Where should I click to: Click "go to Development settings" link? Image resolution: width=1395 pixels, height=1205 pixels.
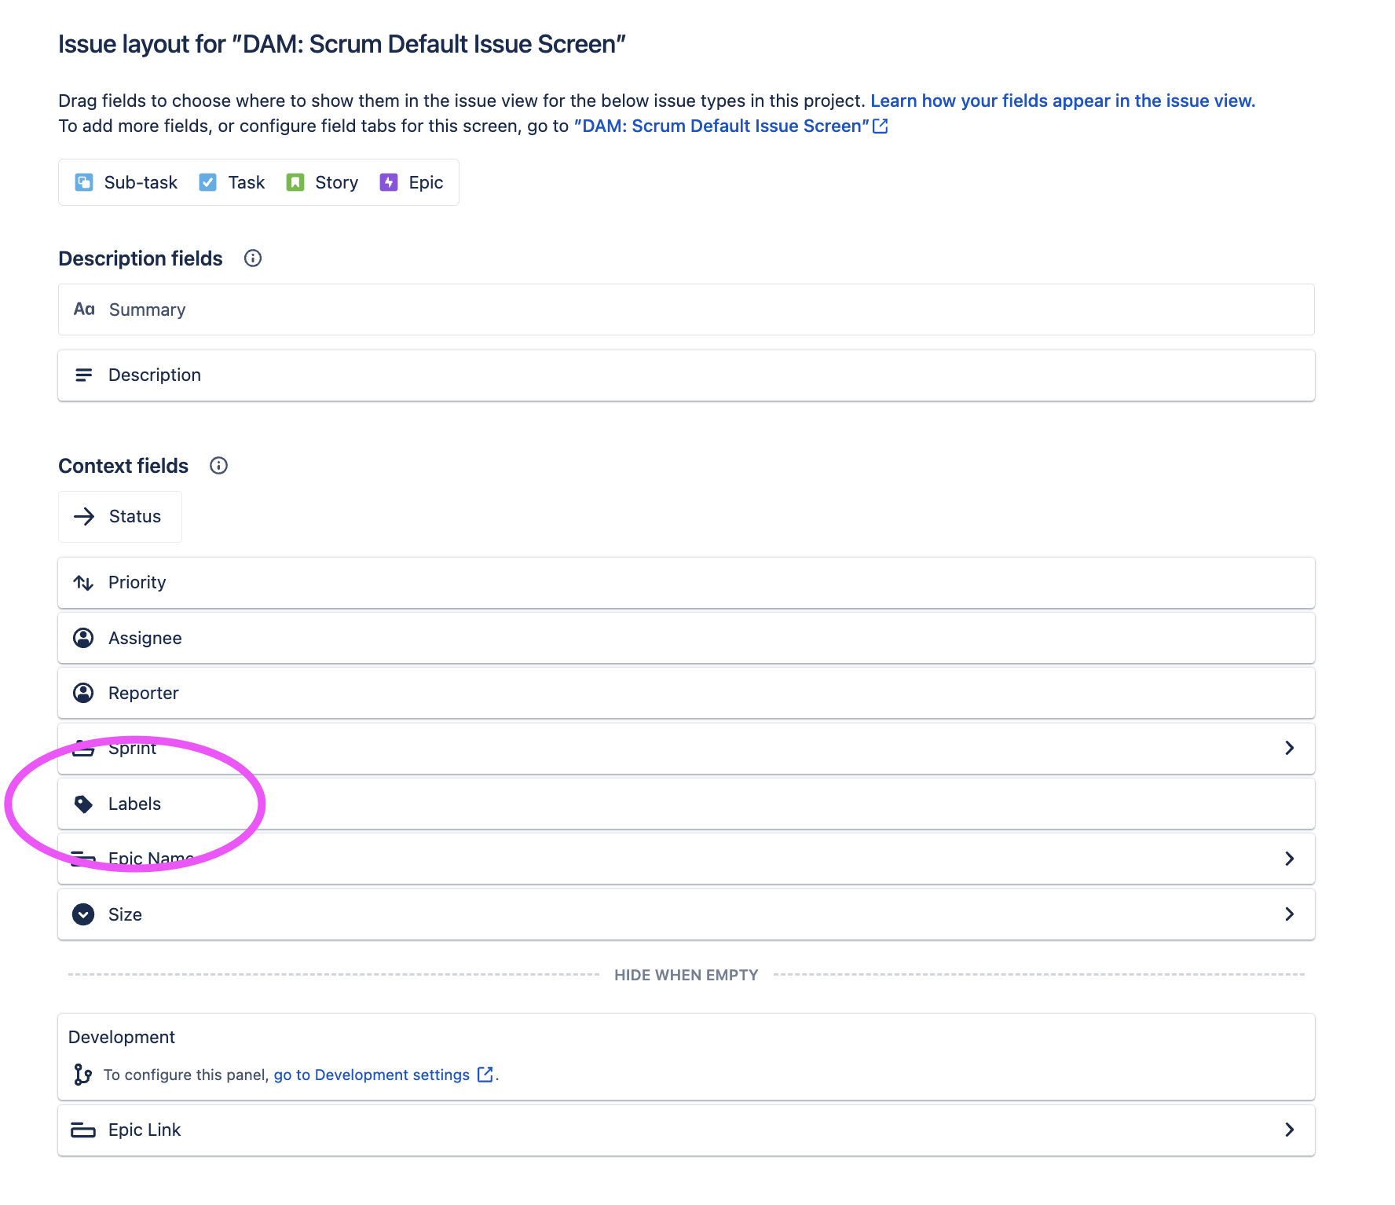(370, 1075)
